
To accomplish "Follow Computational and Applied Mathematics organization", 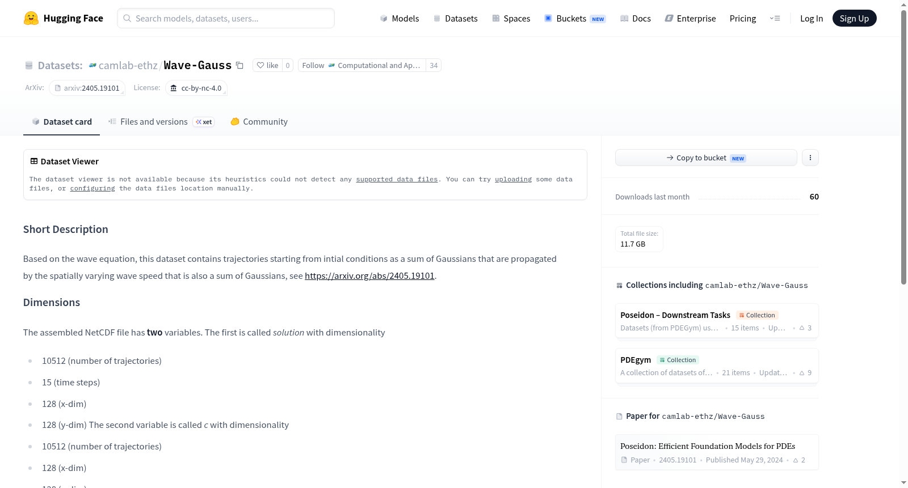I will [361, 65].
